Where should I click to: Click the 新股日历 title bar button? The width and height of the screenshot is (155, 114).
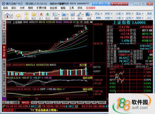click(x=122, y=4)
